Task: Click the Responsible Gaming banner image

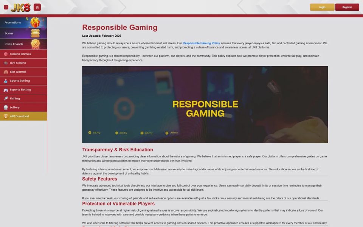Action: [205, 104]
